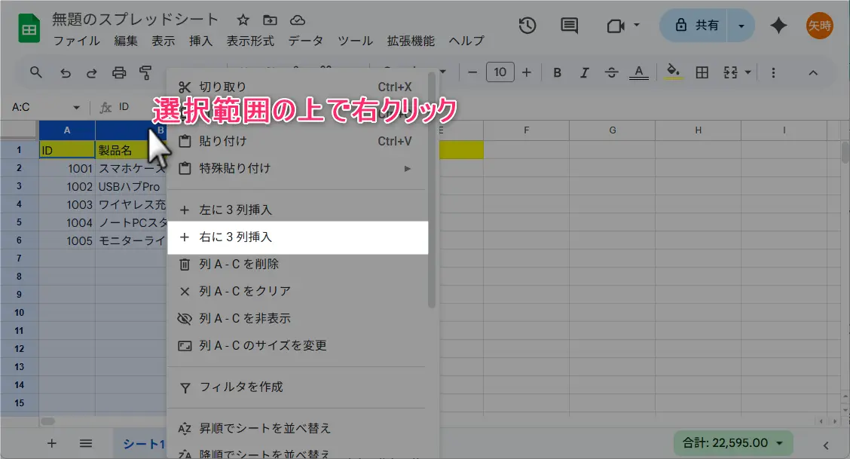Click the borders grid icon
Viewport: 850px width, 459px height.
click(702, 72)
